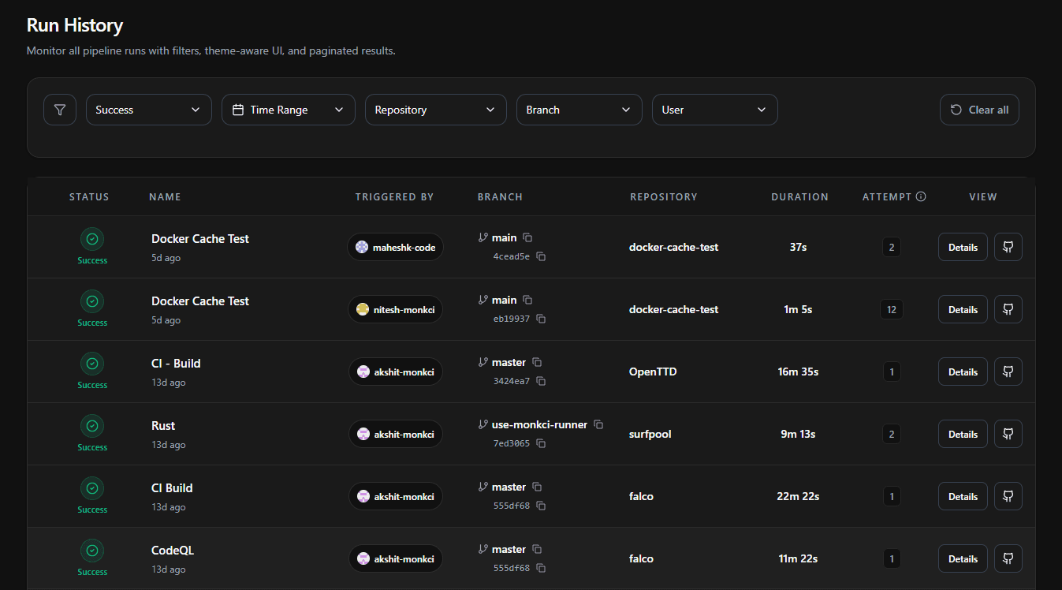This screenshot has height=590, width=1062.
Task: Click the nitesh-monkci user chip
Action: tap(395, 309)
